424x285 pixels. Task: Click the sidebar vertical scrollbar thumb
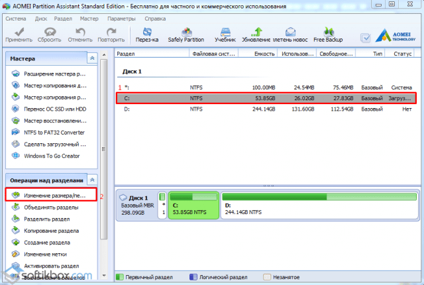point(104,149)
